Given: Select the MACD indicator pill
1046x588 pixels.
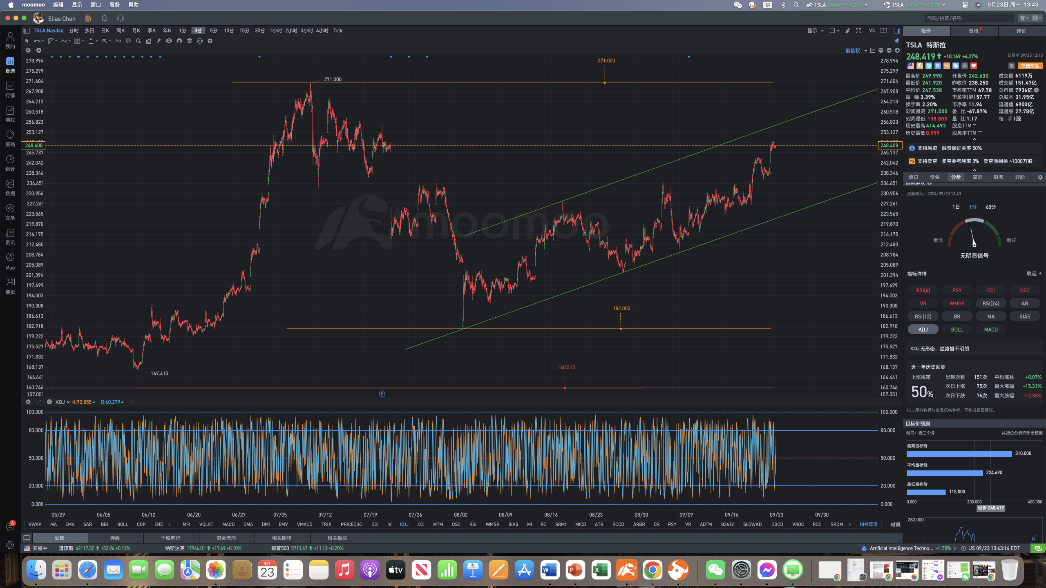Looking at the screenshot, I should tap(991, 330).
